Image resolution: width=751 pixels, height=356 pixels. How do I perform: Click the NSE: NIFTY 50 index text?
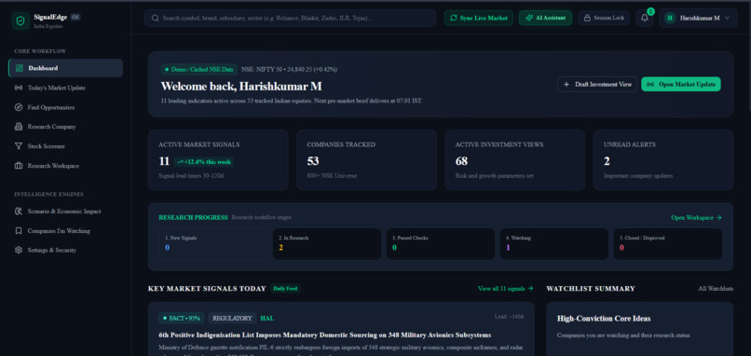(x=289, y=70)
